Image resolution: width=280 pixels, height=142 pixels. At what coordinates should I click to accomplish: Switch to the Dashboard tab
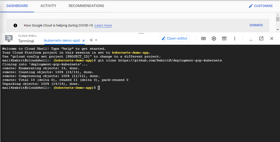tap(17, 6)
